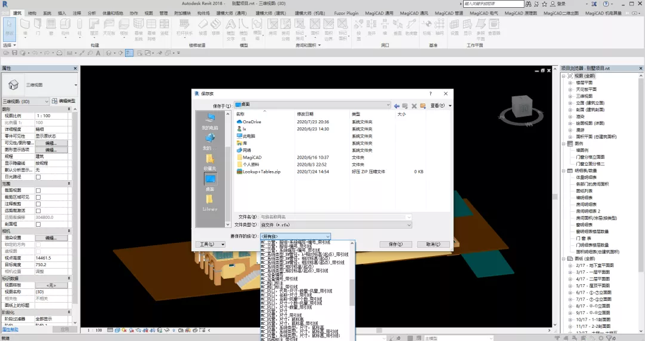
Task: Open the 保存于 location dropdown
Action: [x=387, y=105]
